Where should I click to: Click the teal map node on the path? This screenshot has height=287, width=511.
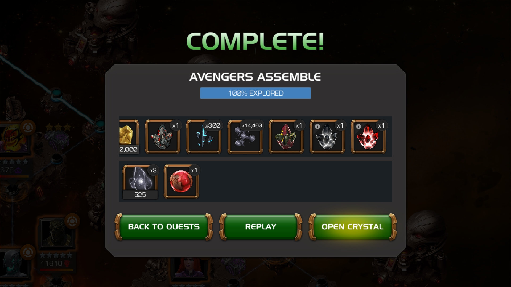click(x=57, y=93)
